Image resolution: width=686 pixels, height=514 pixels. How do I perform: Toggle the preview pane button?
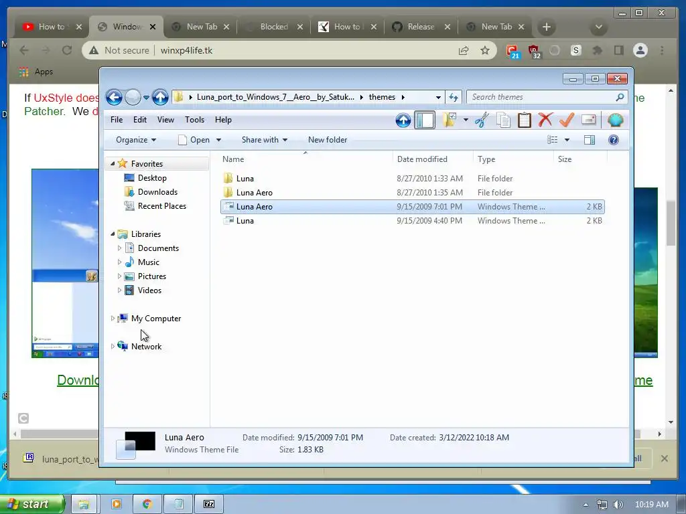tap(590, 140)
